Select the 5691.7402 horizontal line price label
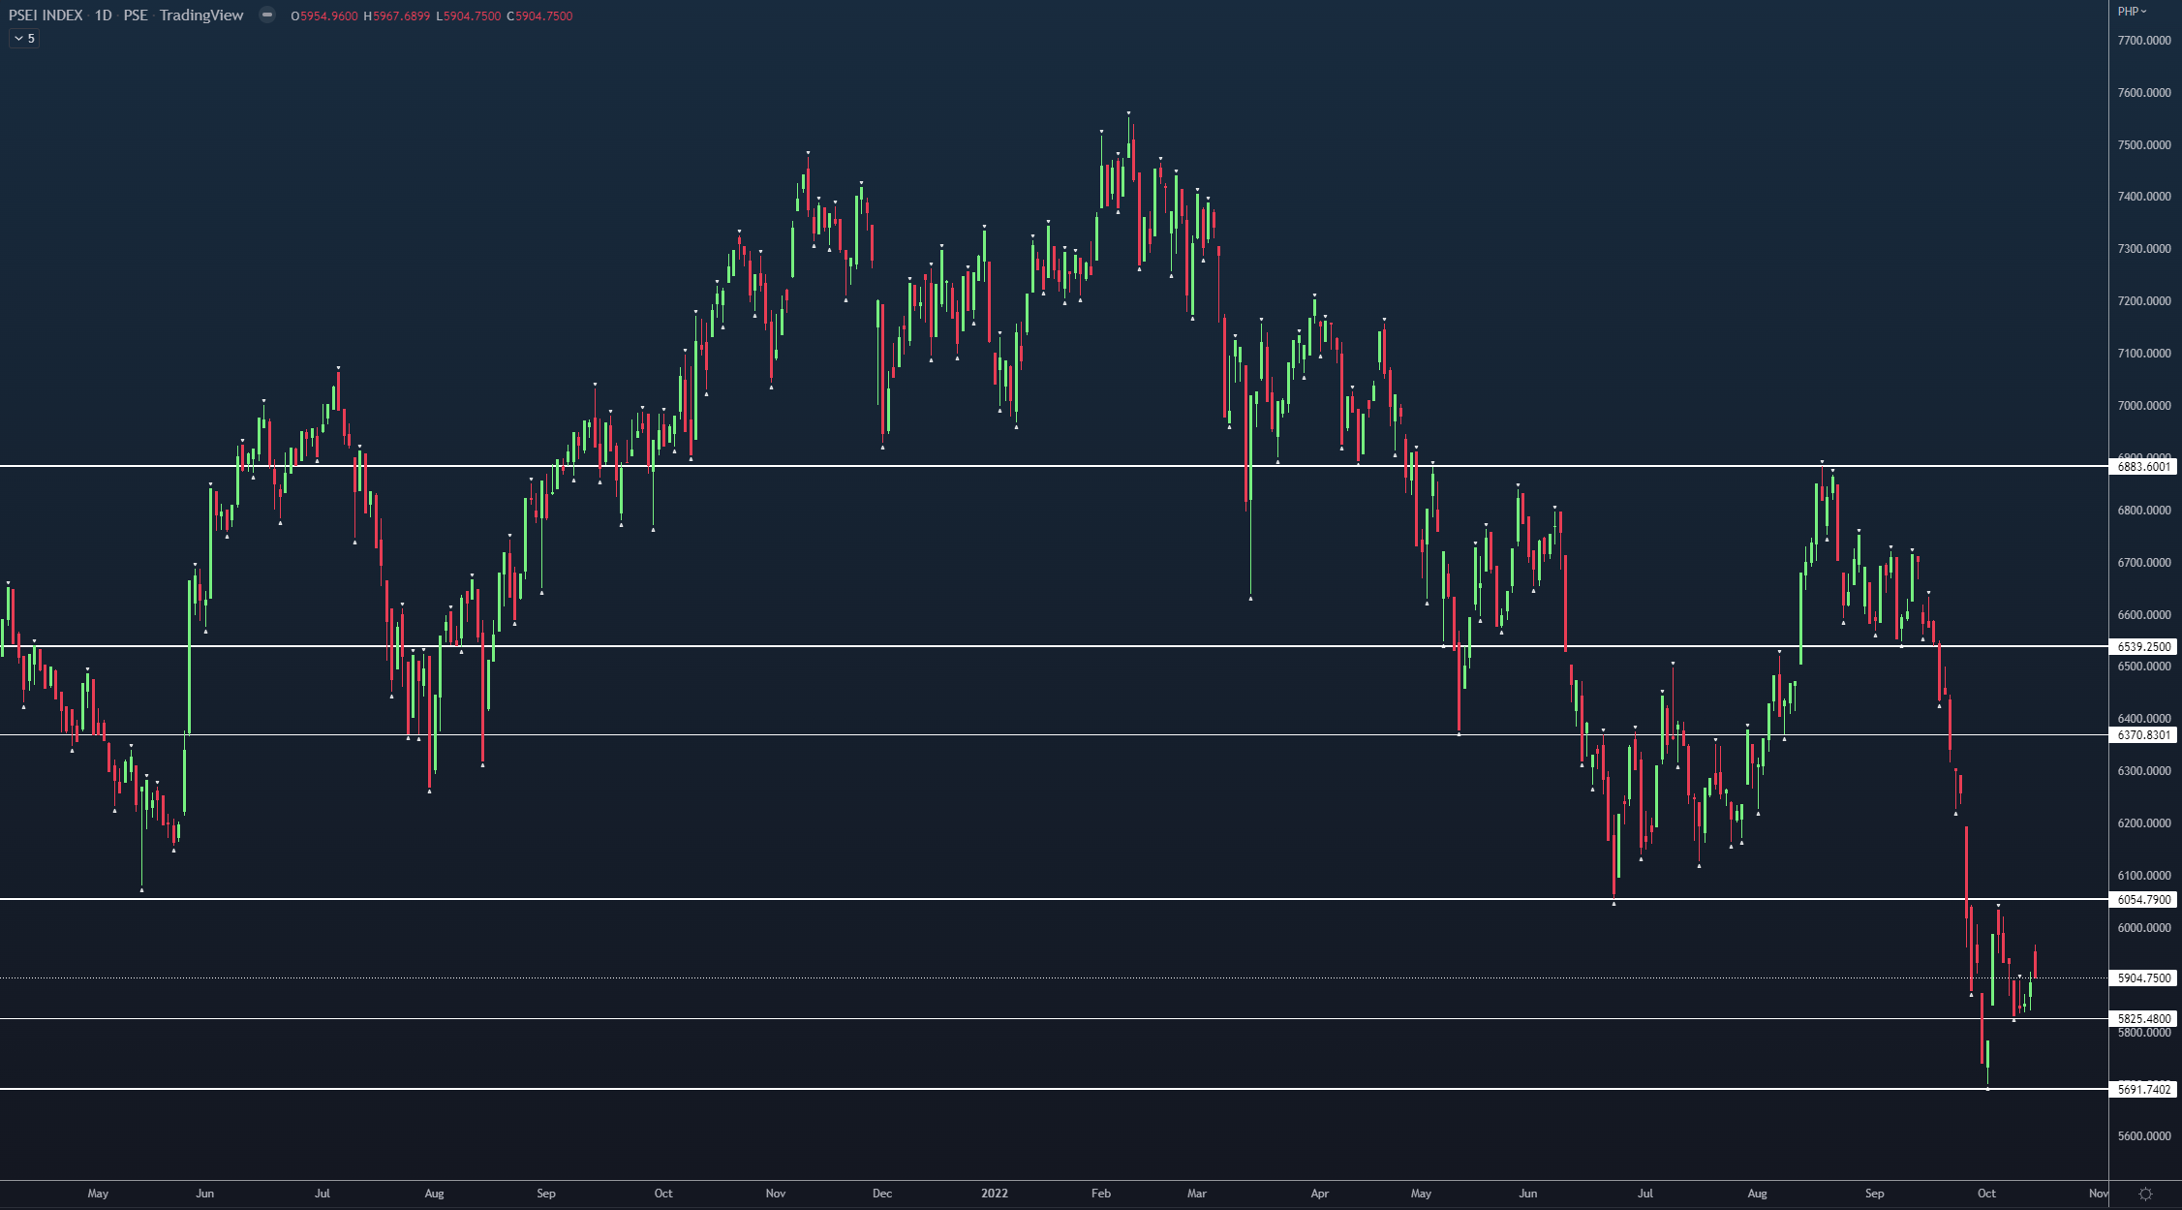Screen dimensions: 2182x1210 2143,1090
